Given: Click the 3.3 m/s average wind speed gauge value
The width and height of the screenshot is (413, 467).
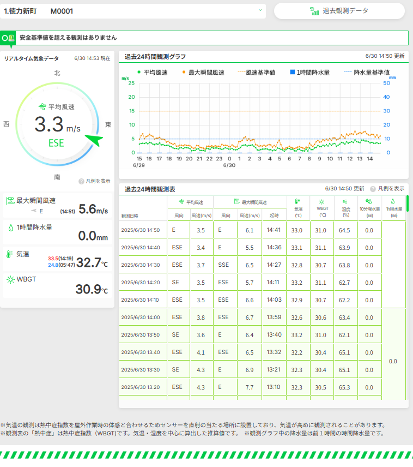Looking at the screenshot, I should tap(57, 124).
